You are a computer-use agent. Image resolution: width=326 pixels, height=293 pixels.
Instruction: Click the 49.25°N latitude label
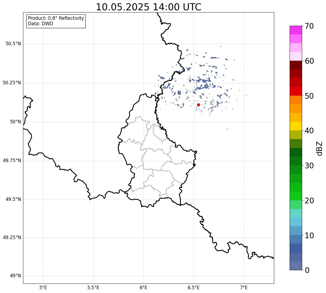click(12, 238)
